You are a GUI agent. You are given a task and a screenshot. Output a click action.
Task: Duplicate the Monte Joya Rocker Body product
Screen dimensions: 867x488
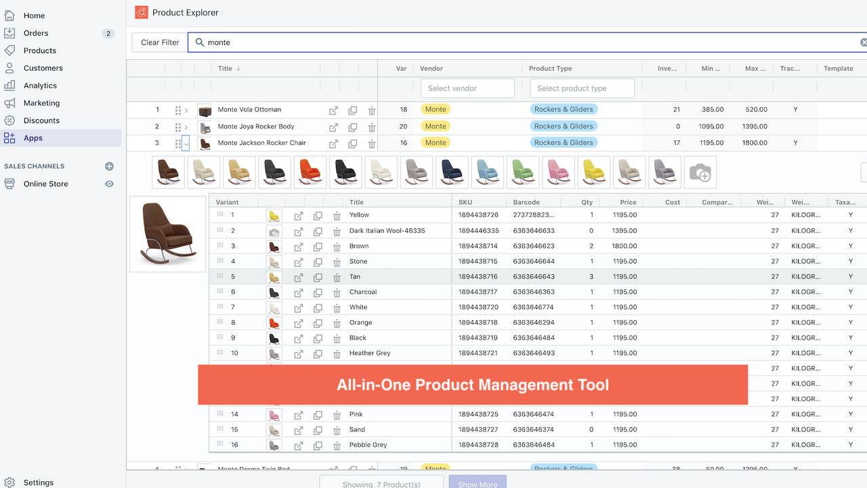(352, 127)
